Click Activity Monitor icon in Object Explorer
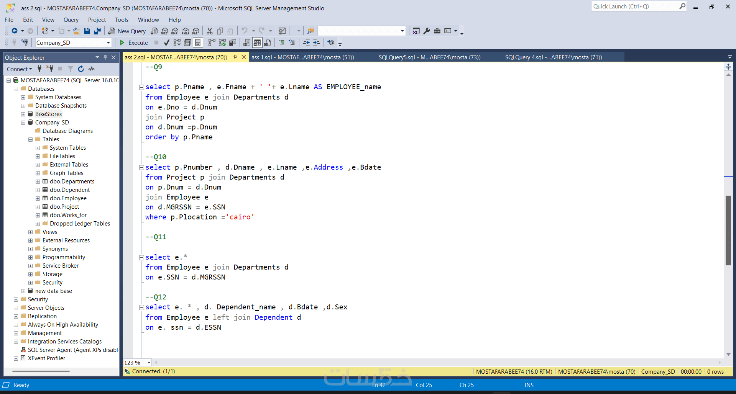The height and width of the screenshot is (394, 736). [91, 69]
